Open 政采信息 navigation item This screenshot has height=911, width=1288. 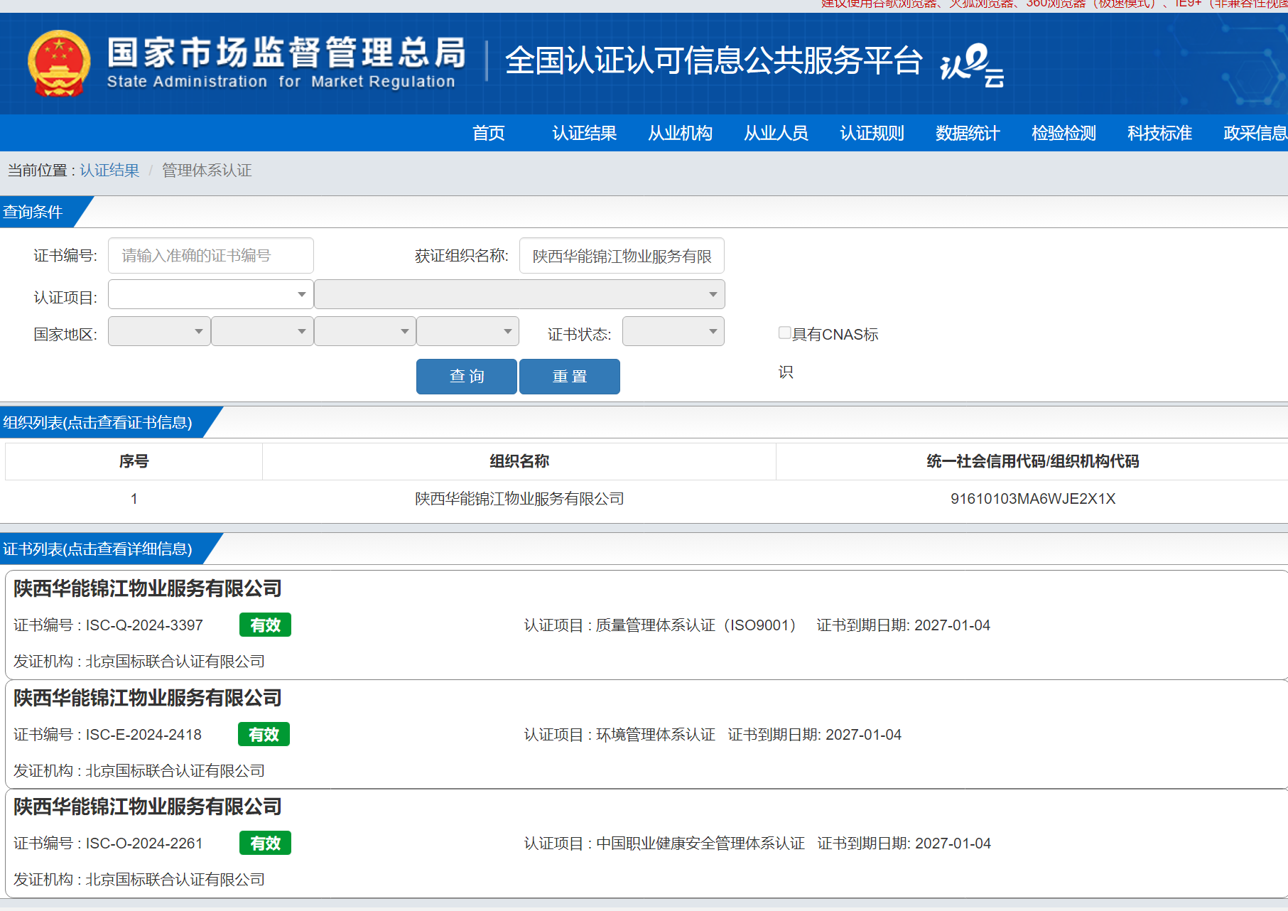1255,133
